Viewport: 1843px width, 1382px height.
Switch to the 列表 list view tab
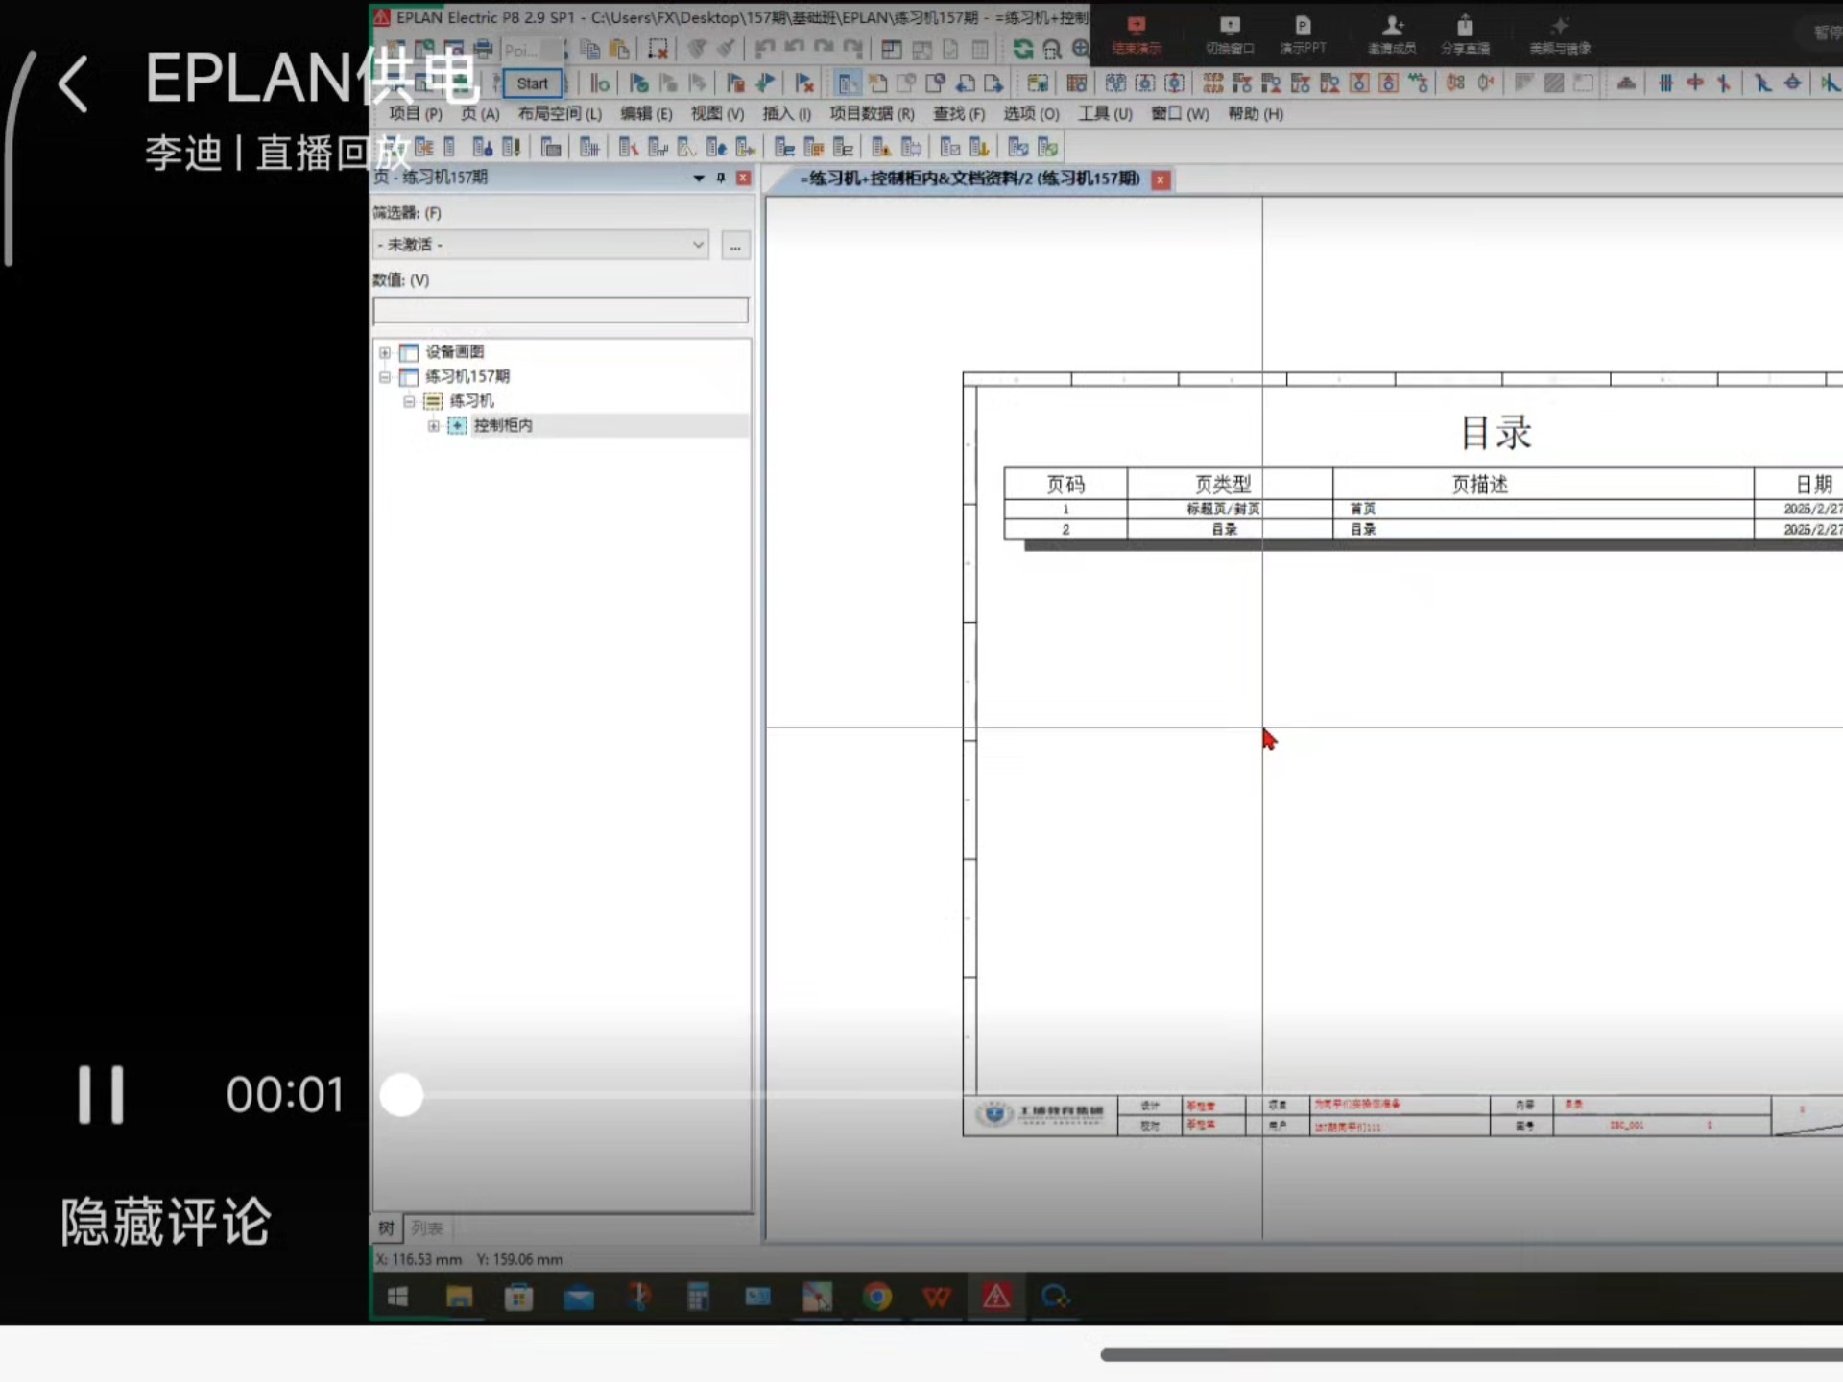pyautogui.click(x=426, y=1227)
